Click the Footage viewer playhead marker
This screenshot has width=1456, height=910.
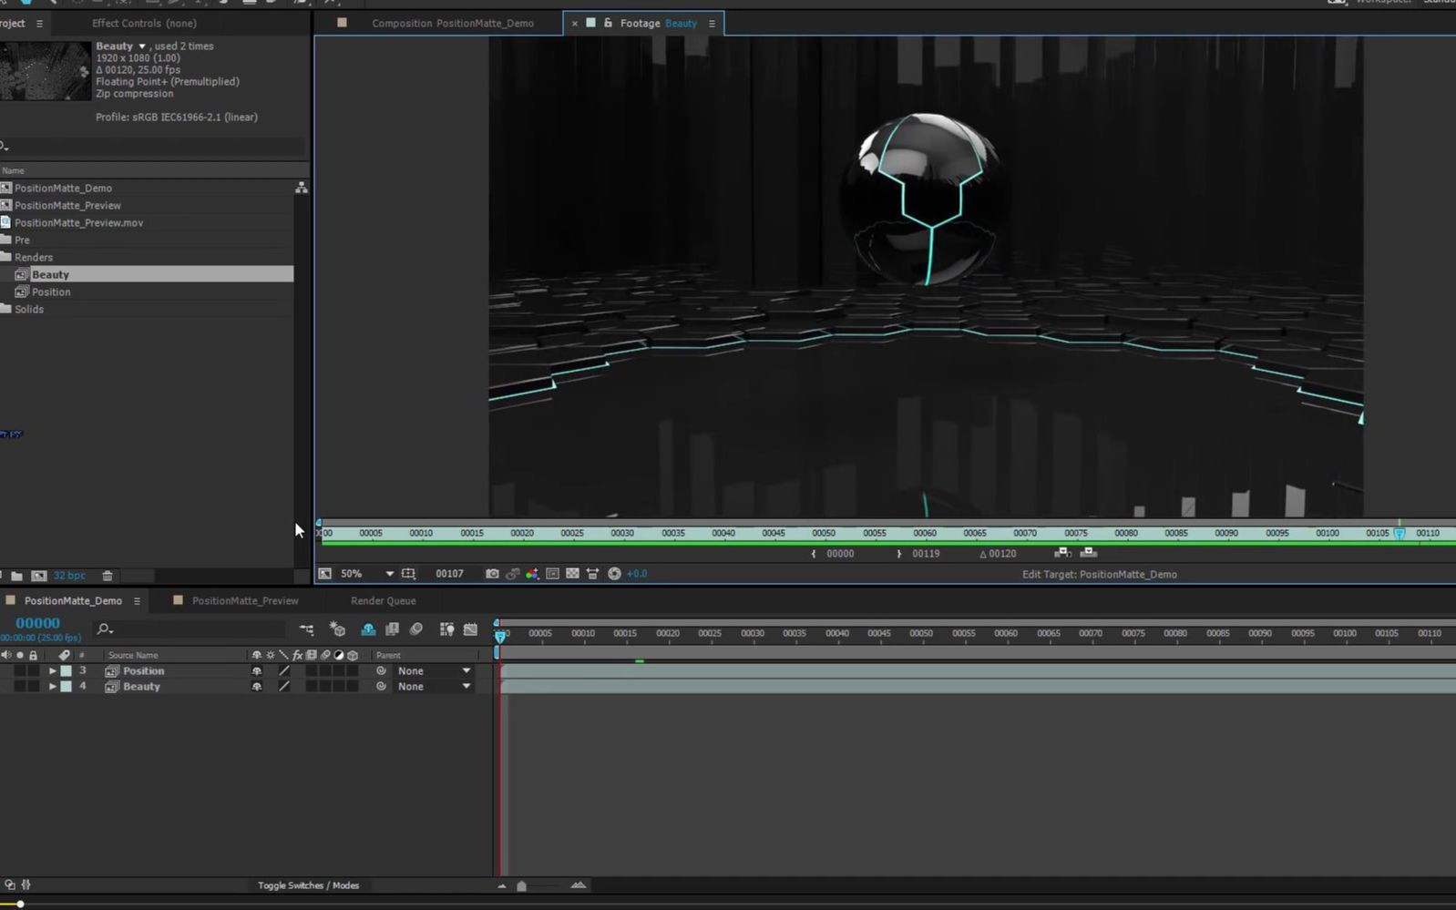(1400, 534)
